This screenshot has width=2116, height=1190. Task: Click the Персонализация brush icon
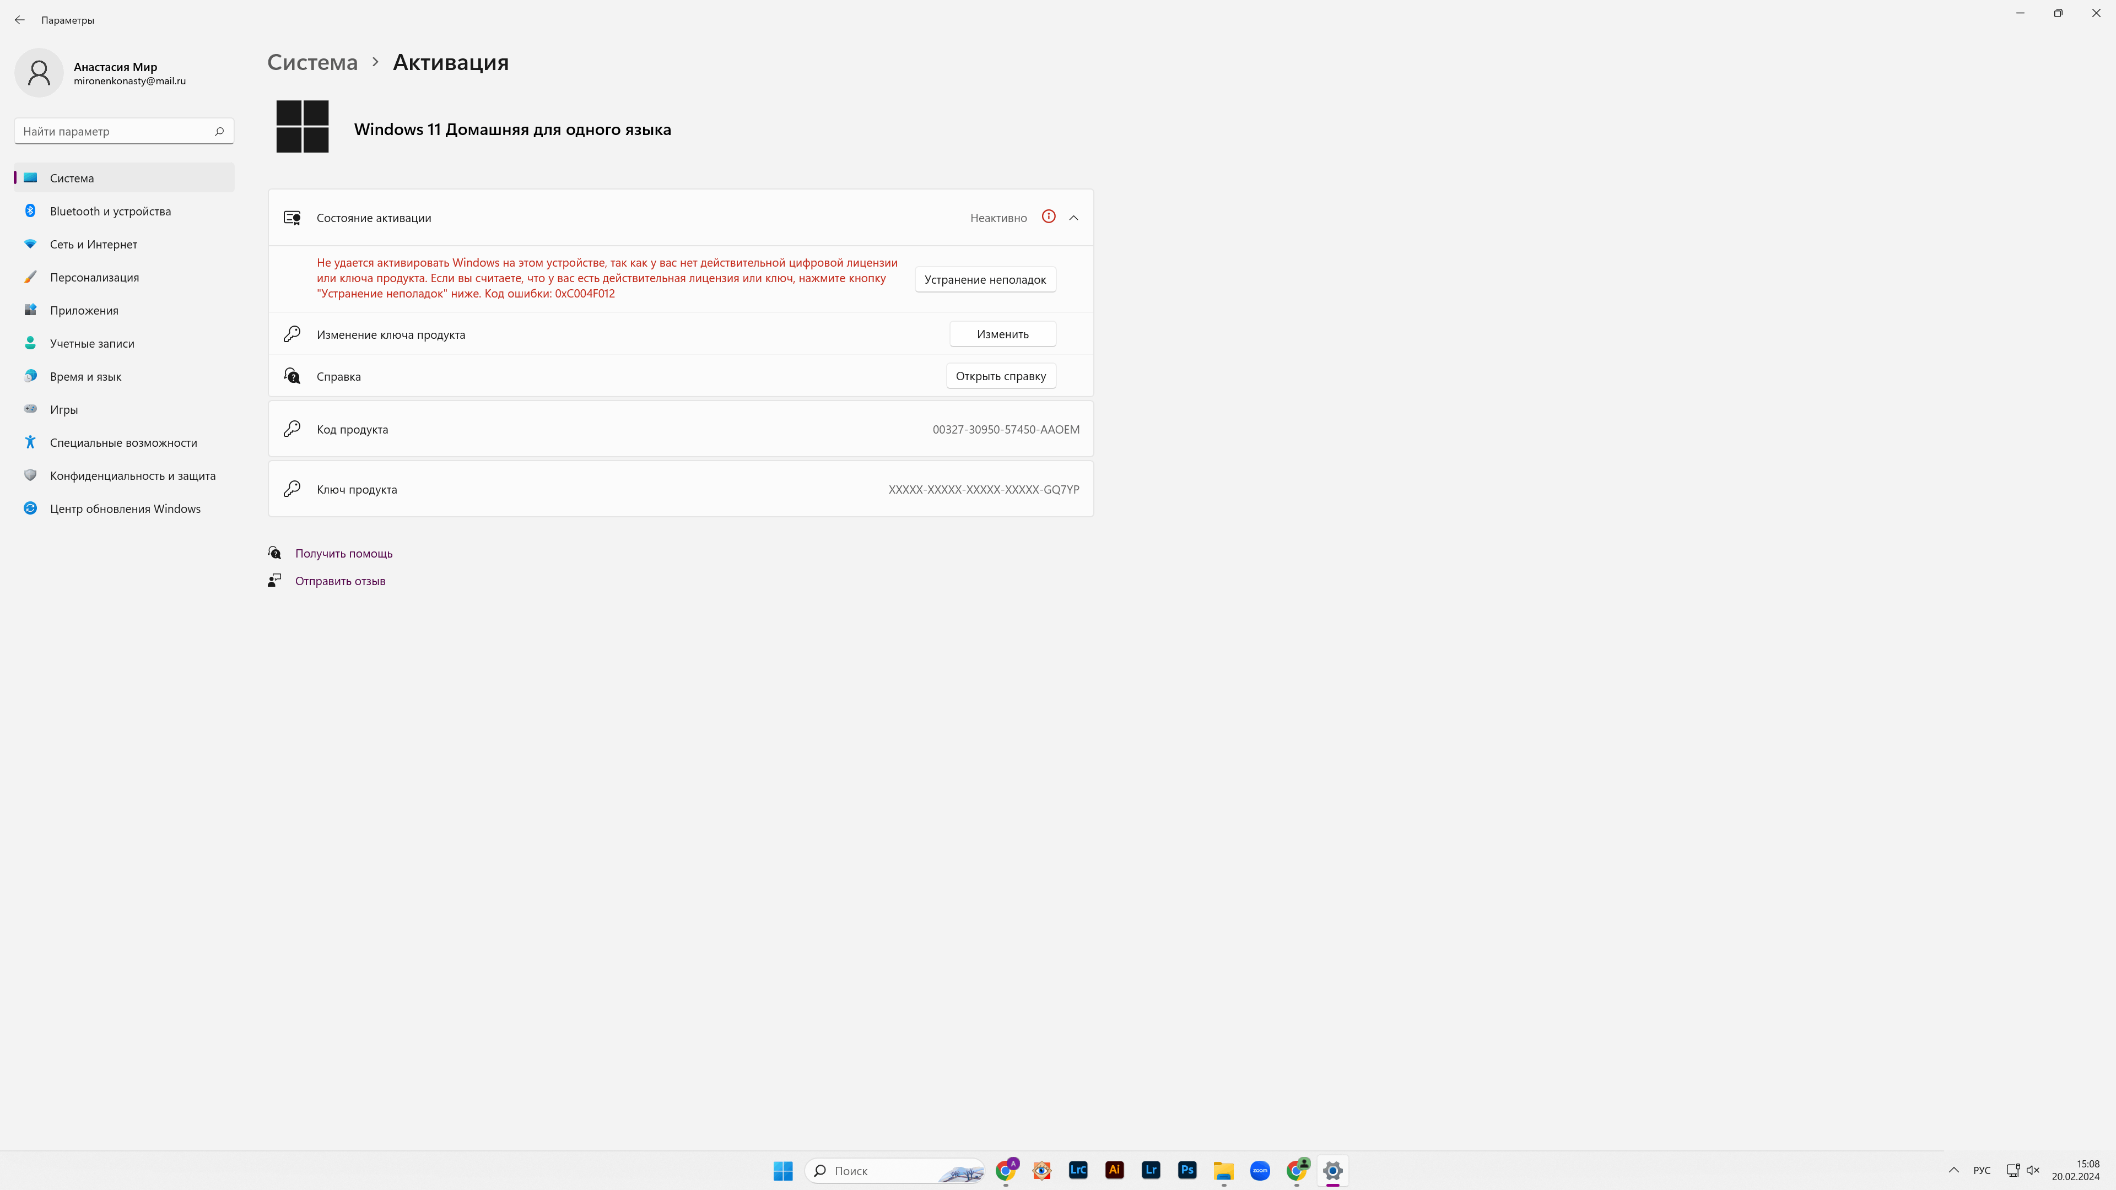30,277
